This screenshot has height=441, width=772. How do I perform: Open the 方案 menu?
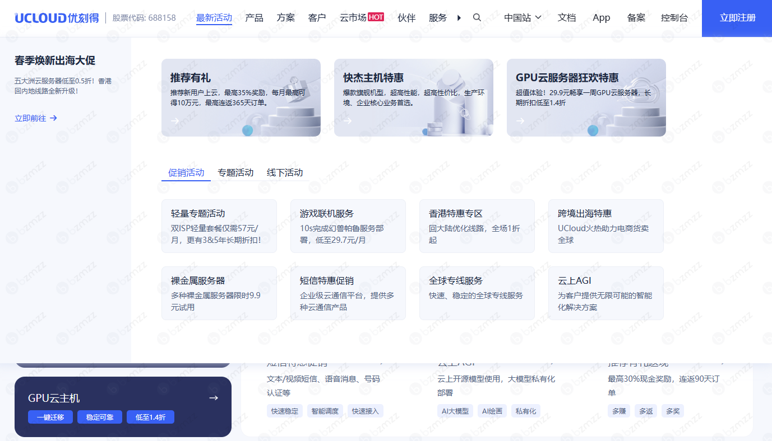tap(286, 18)
